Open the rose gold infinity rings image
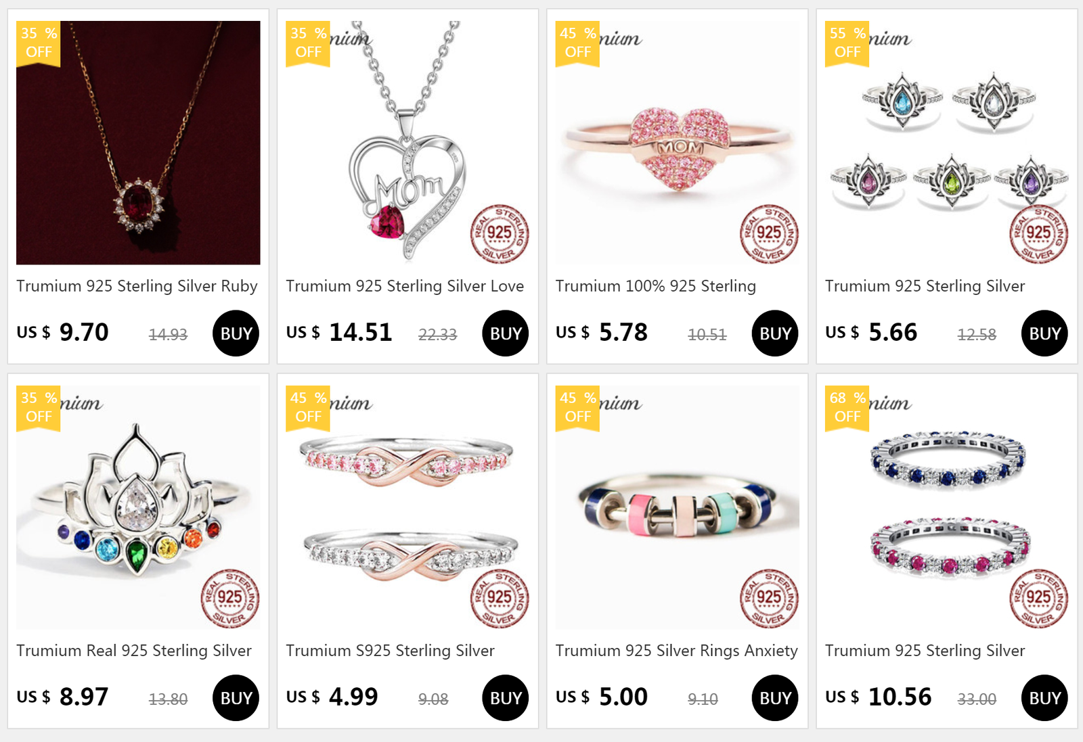The height and width of the screenshot is (742, 1083). [407, 507]
